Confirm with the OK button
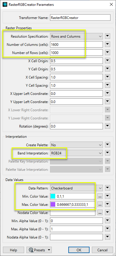The width and height of the screenshot is (116, 256). [79, 250]
